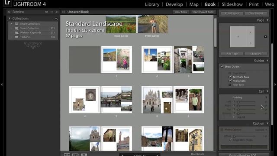
Task: Toggle the Show Guides checkbox
Action: click(x=222, y=66)
